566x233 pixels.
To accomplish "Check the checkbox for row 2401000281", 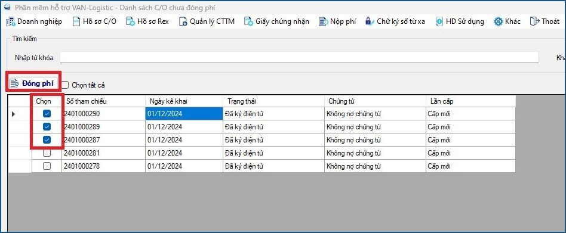I will tap(47, 153).
